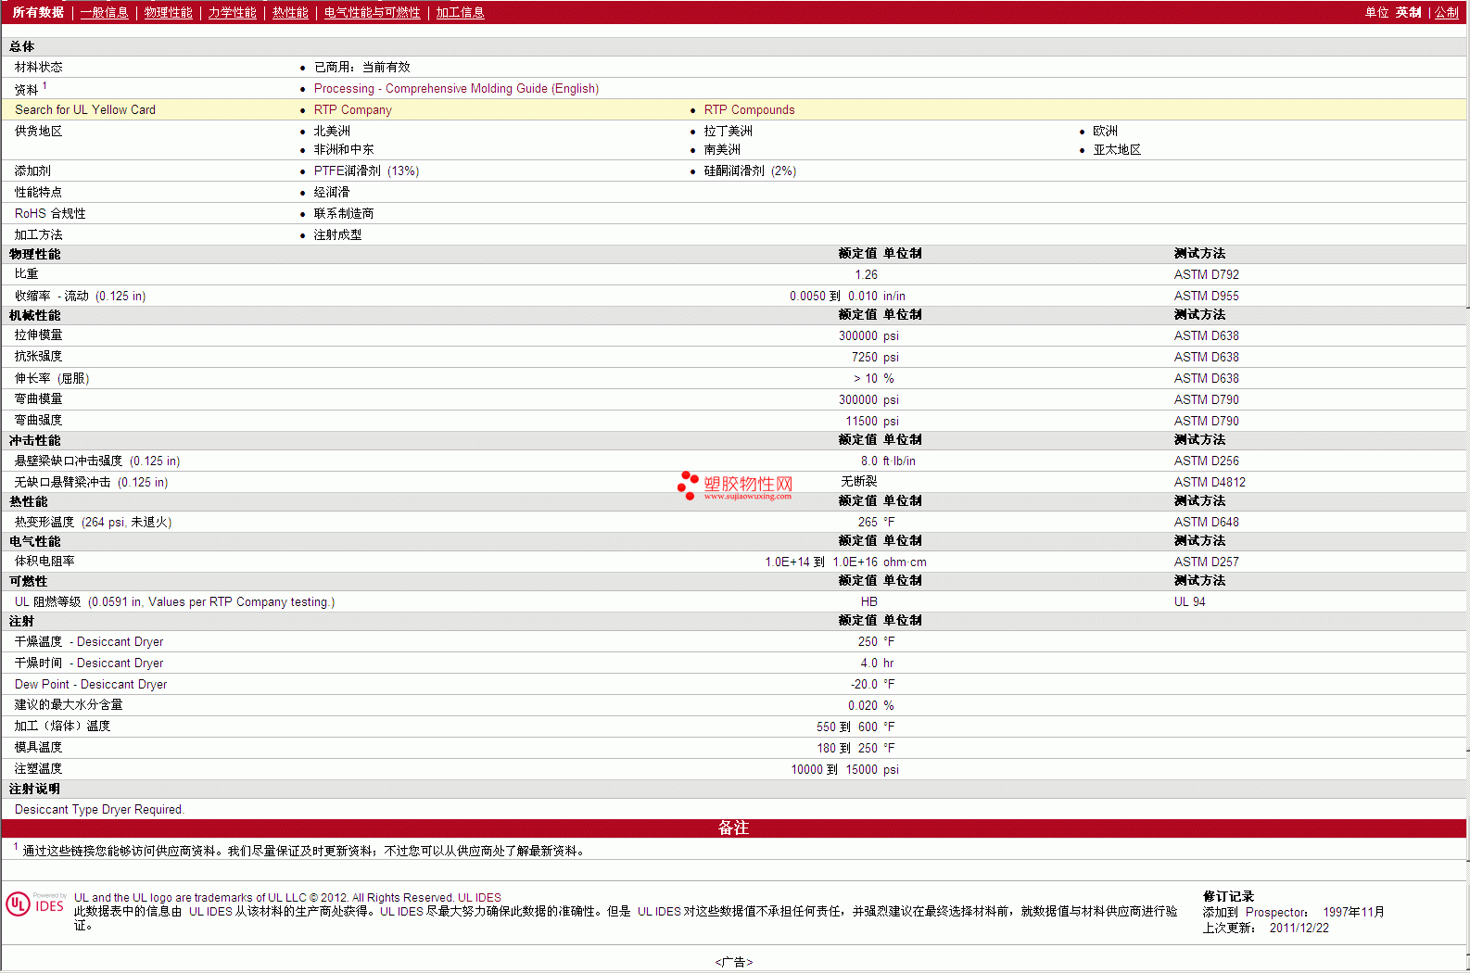Select the HB flammability rating value
Screen dimensions: 1470x973
point(868,601)
